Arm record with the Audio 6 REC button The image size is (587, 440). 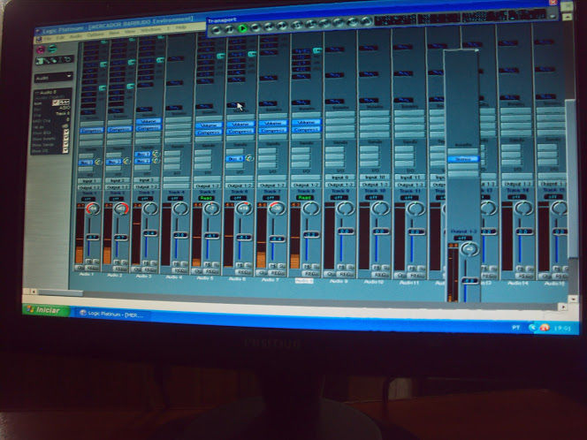point(244,272)
